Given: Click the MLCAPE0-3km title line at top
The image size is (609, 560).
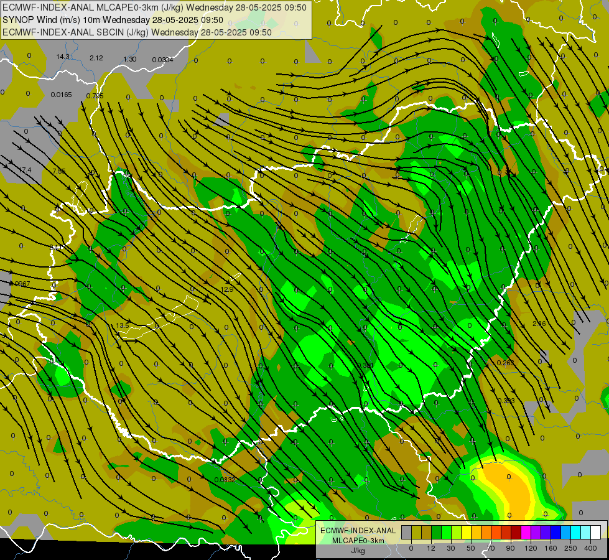Looking at the screenshot, I should (154, 7).
